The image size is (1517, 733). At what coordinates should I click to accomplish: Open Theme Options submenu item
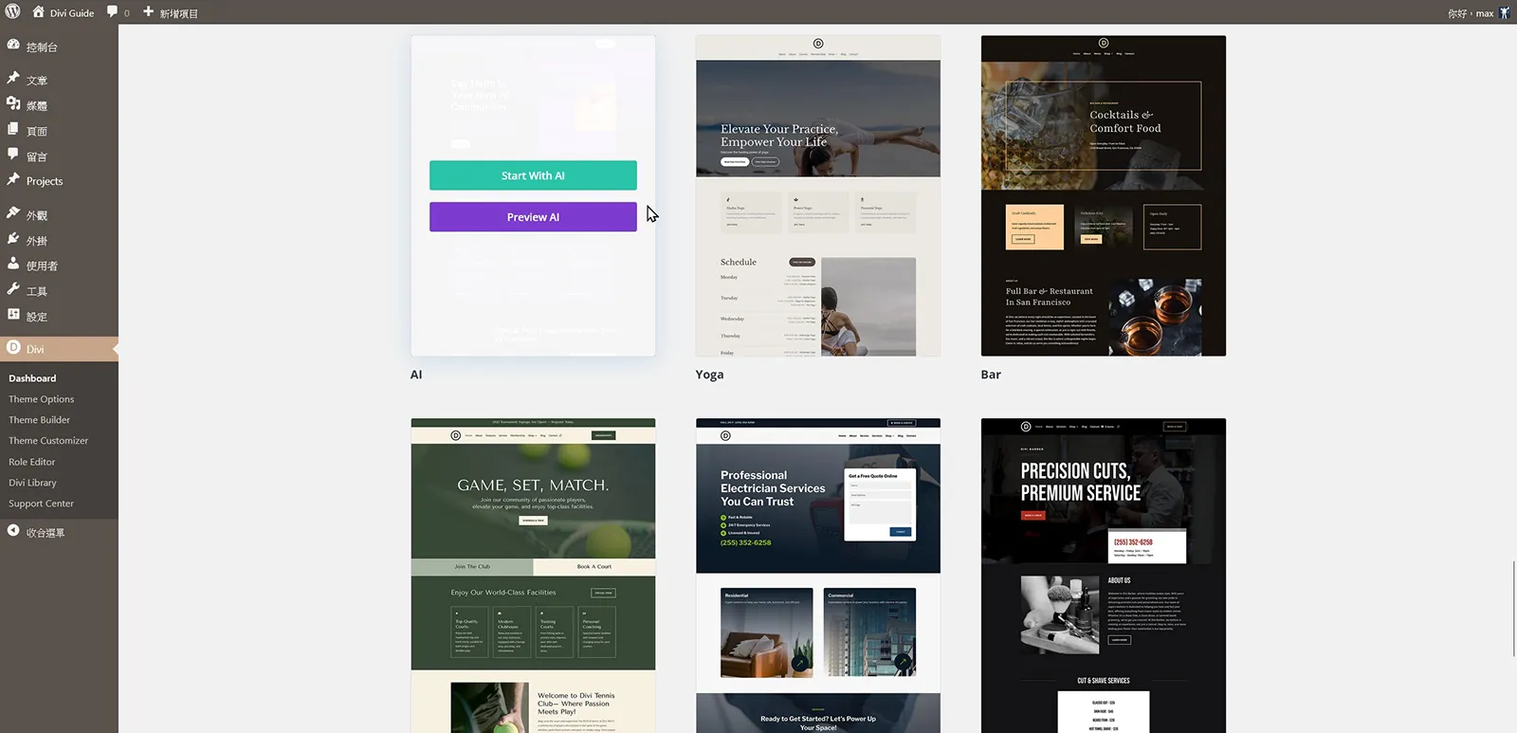(x=42, y=399)
